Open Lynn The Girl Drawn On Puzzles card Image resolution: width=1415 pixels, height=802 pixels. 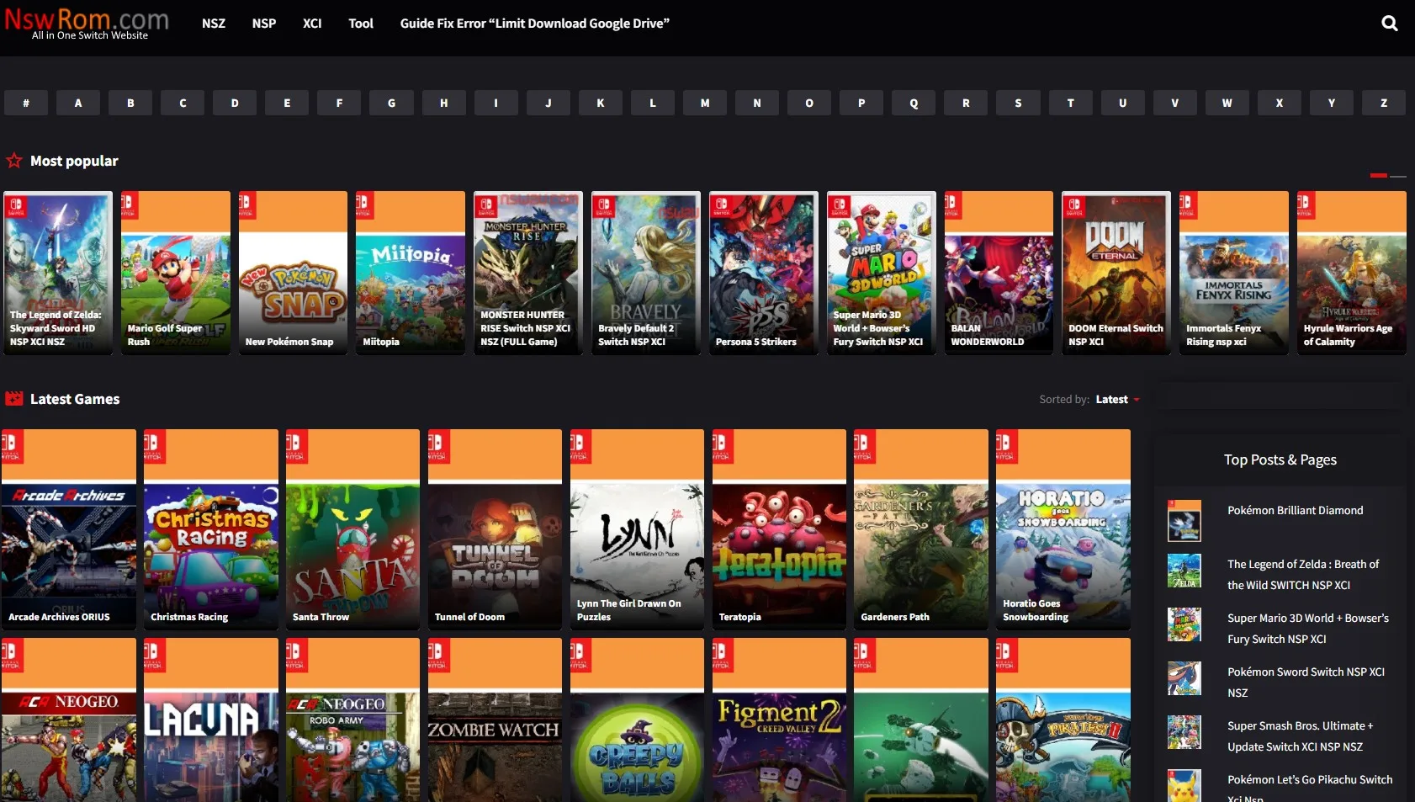click(637, 529)
